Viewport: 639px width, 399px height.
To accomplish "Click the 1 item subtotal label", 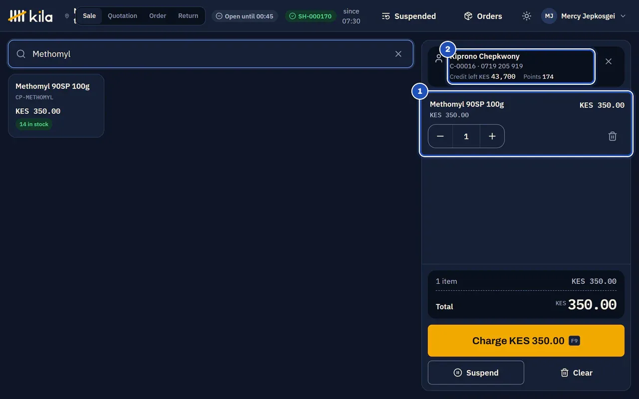I will point(446,281).
